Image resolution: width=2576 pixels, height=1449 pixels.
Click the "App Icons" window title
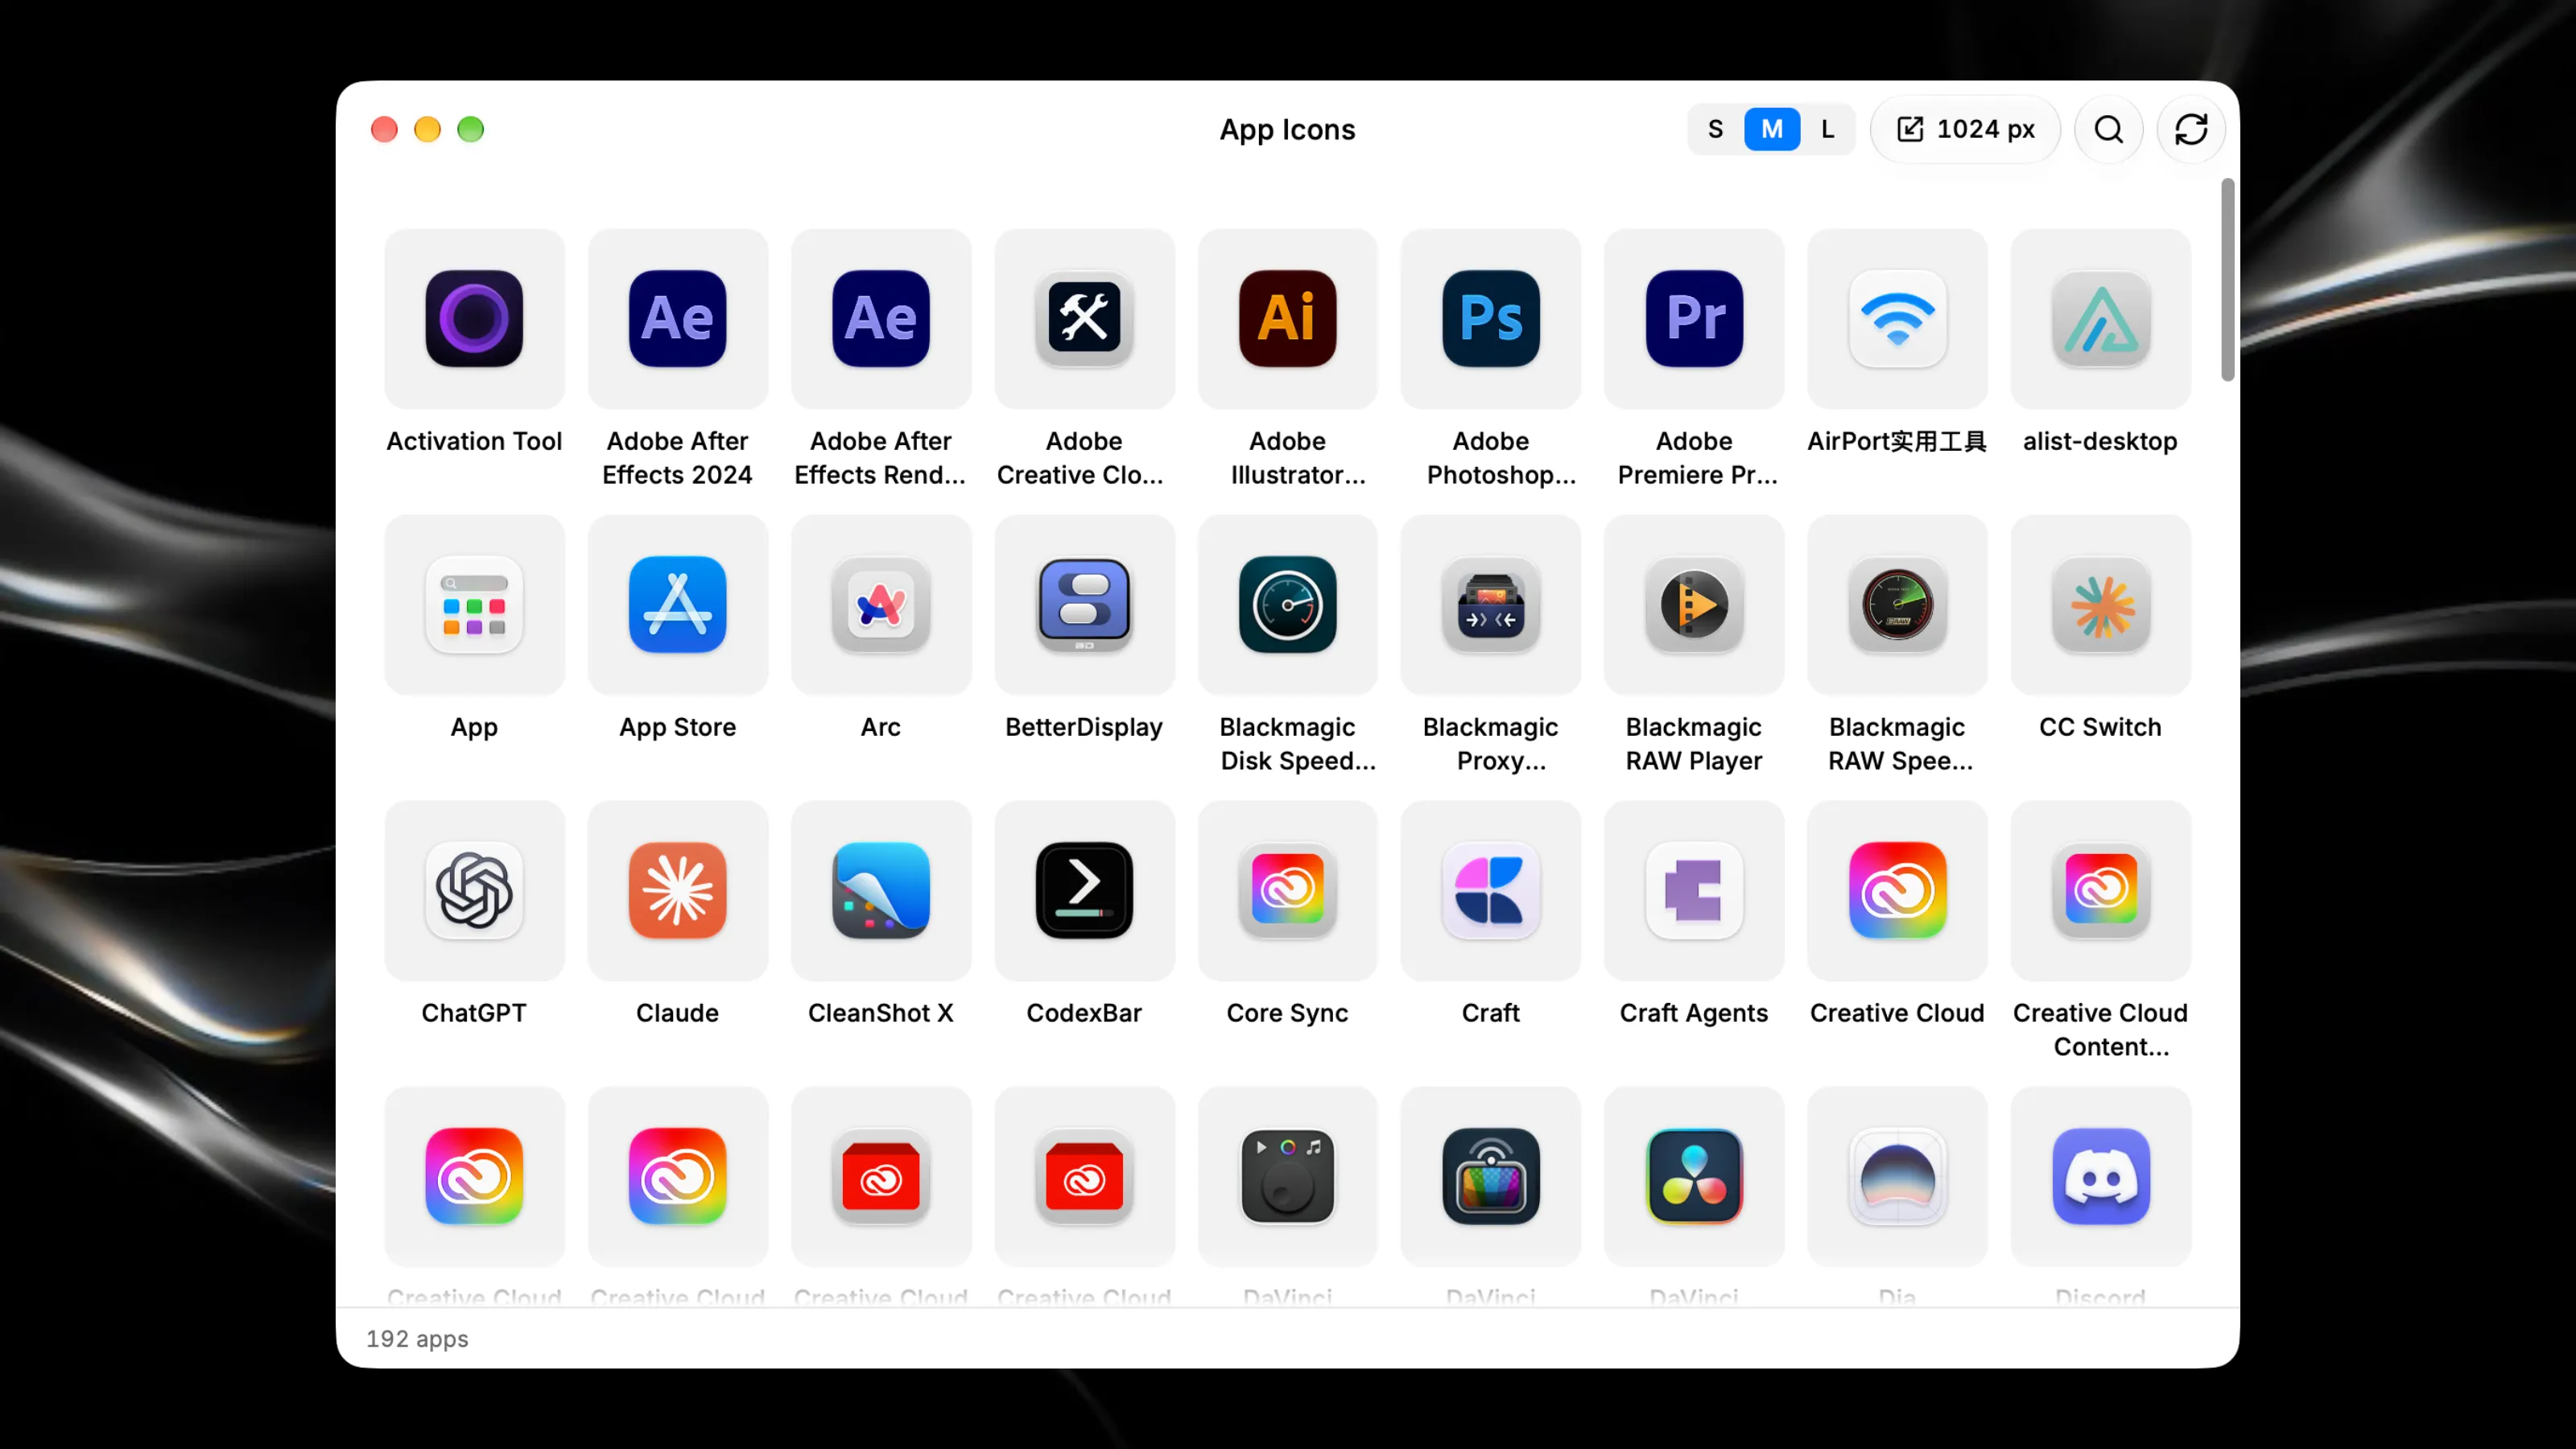click(x=1287, y=129)
